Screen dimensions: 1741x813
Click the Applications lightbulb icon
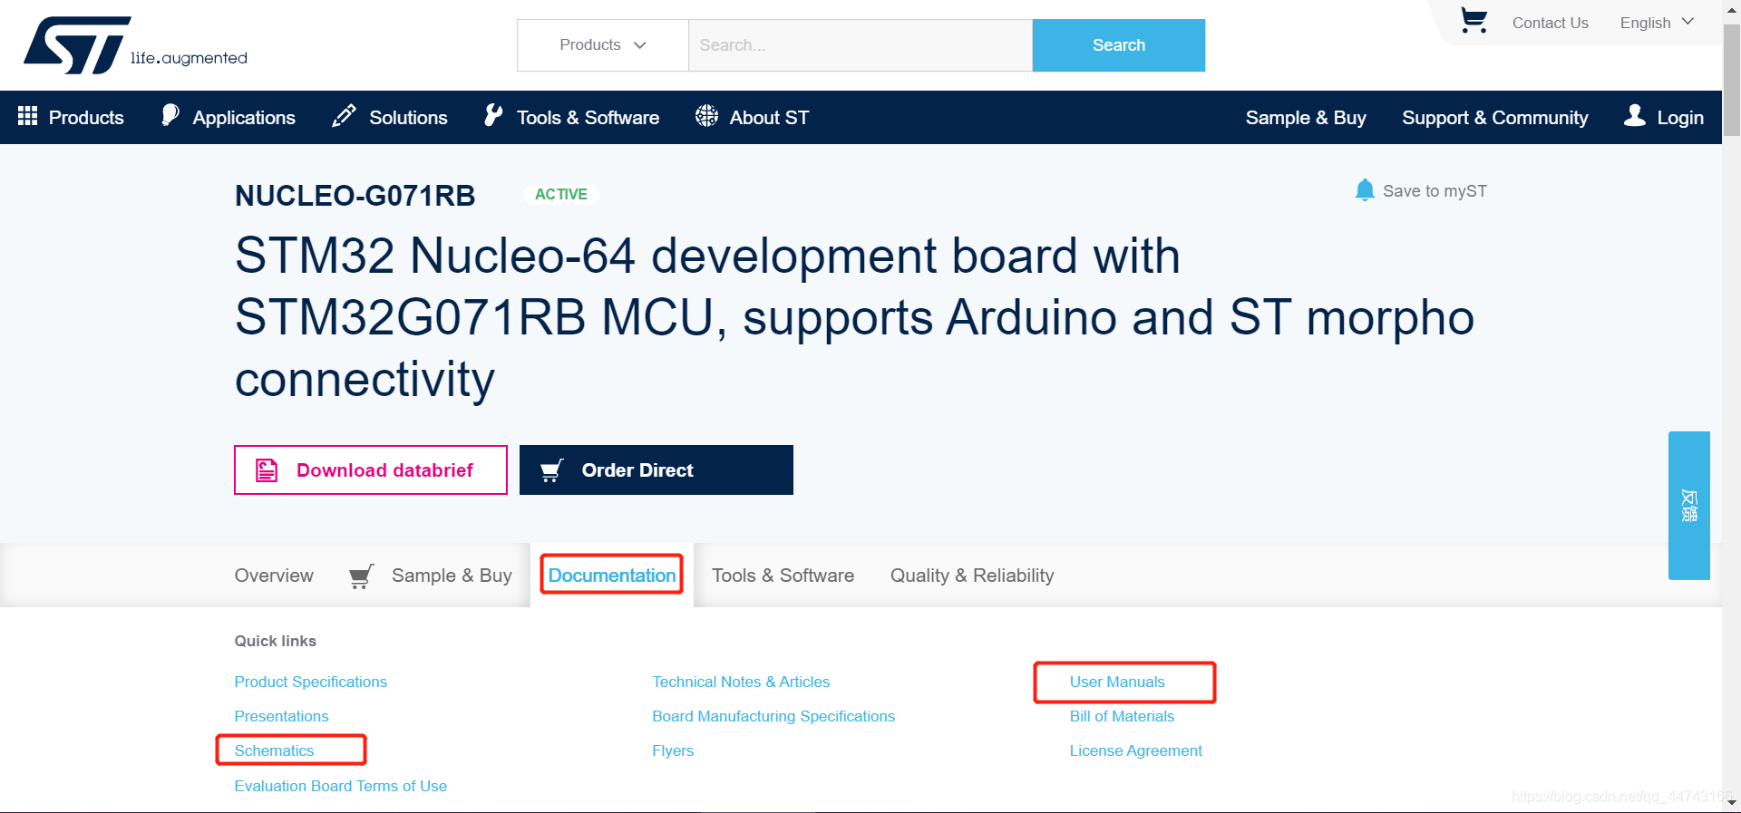pyautogui.click(x=170, y=115)
